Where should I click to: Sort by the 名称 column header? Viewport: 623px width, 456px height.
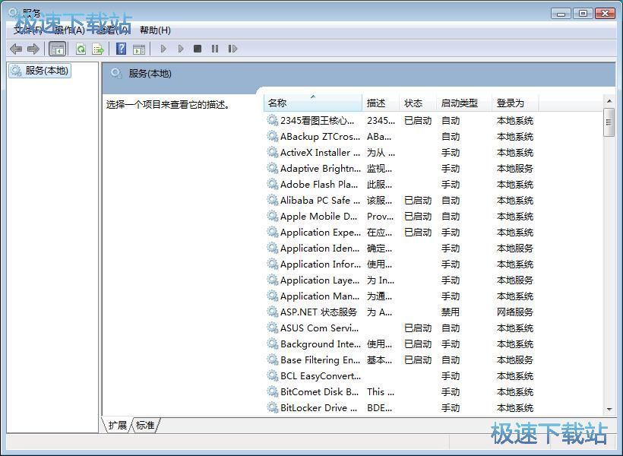(x=313, y=103)
